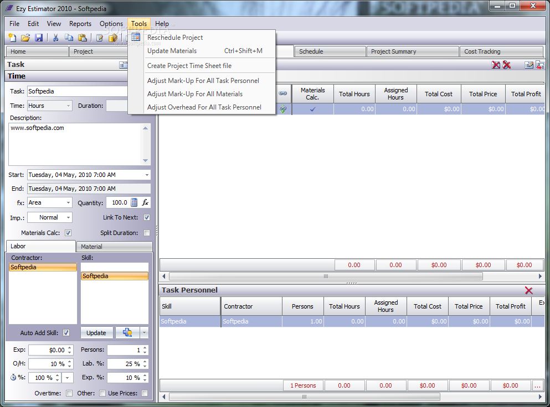The width and height of the screenshot is (550, 407).
Task: Click the Lab. % stepper arrows
Action: (145, 364)
